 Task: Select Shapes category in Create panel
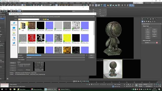pyautogui.click(x=145, y=21)
